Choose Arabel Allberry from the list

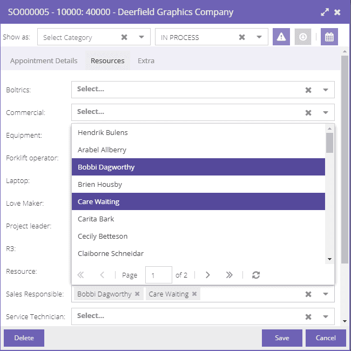(198, 150)
